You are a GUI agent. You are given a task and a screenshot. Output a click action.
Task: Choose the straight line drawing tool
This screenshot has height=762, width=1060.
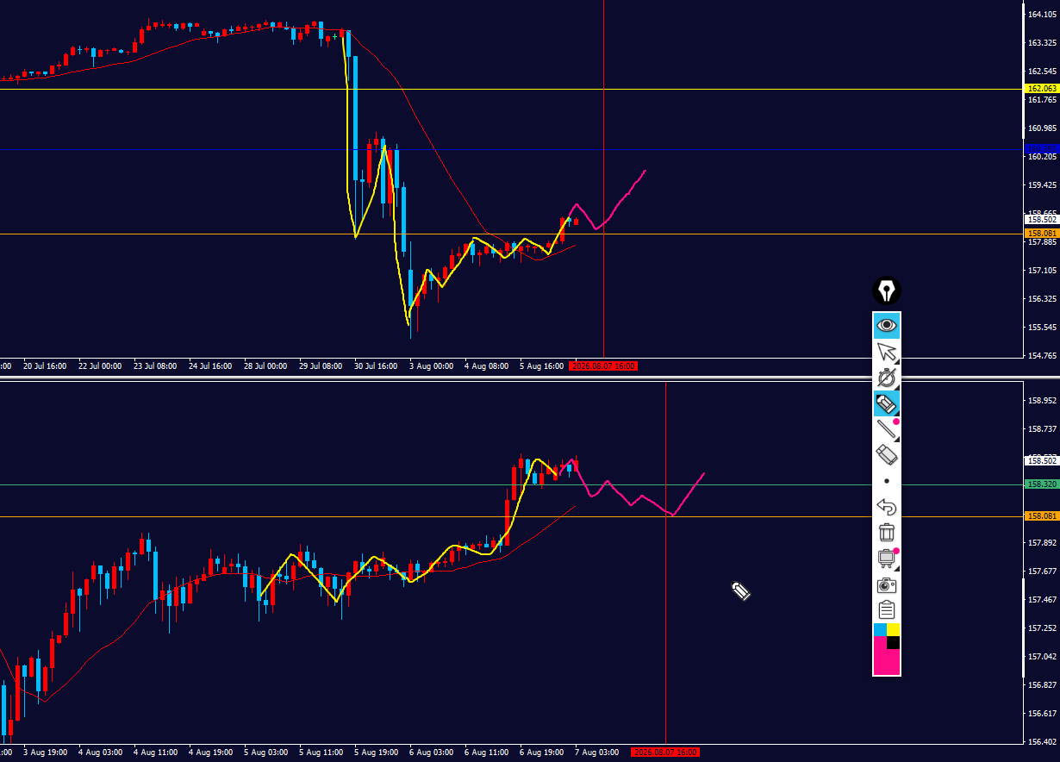click(887, 429)
